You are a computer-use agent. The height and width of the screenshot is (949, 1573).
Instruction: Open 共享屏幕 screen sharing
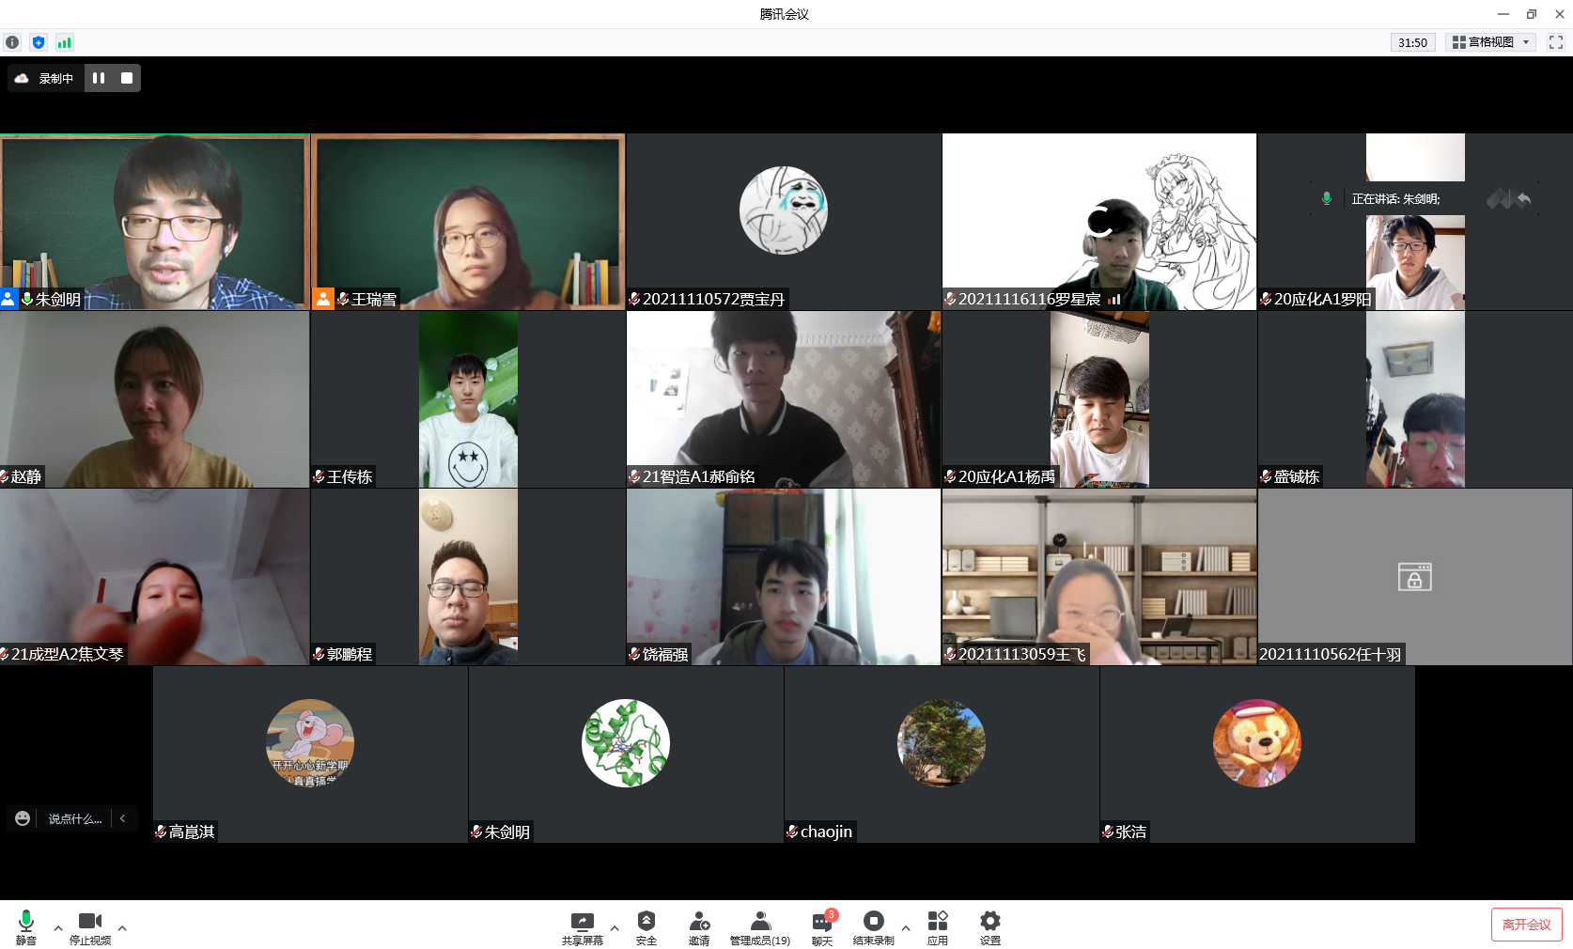(x=582, y=926)
